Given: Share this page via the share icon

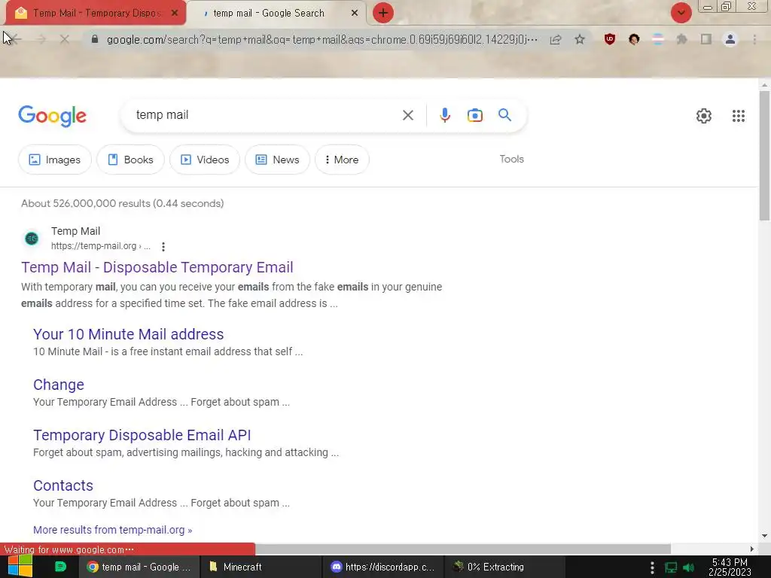Looking at the screenshot, I should (556, 39).
